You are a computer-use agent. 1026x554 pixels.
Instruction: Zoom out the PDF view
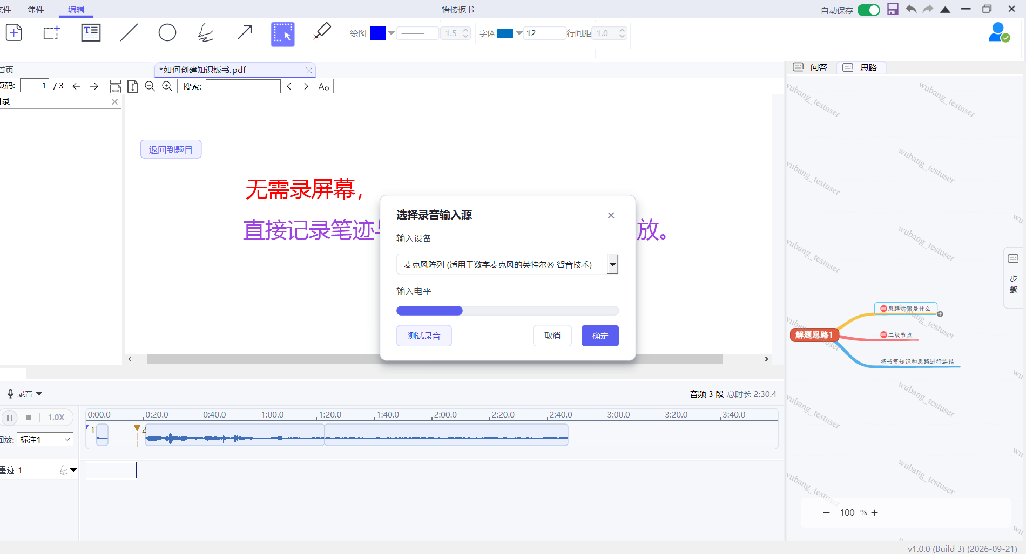pyautogui.click(x=150, y=86)
